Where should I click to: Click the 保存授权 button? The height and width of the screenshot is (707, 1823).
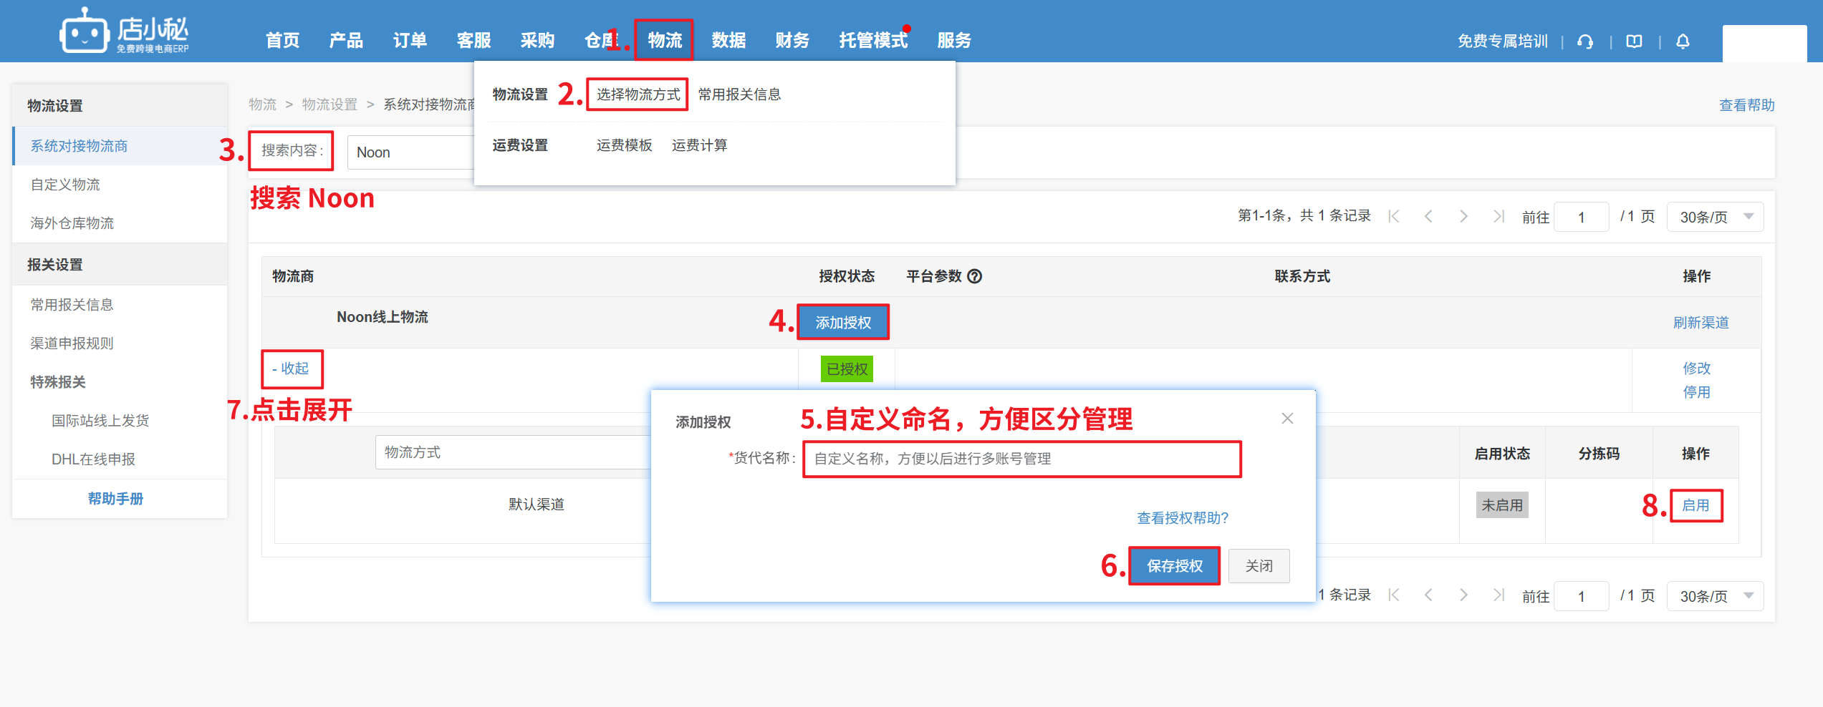[1174, 566]
